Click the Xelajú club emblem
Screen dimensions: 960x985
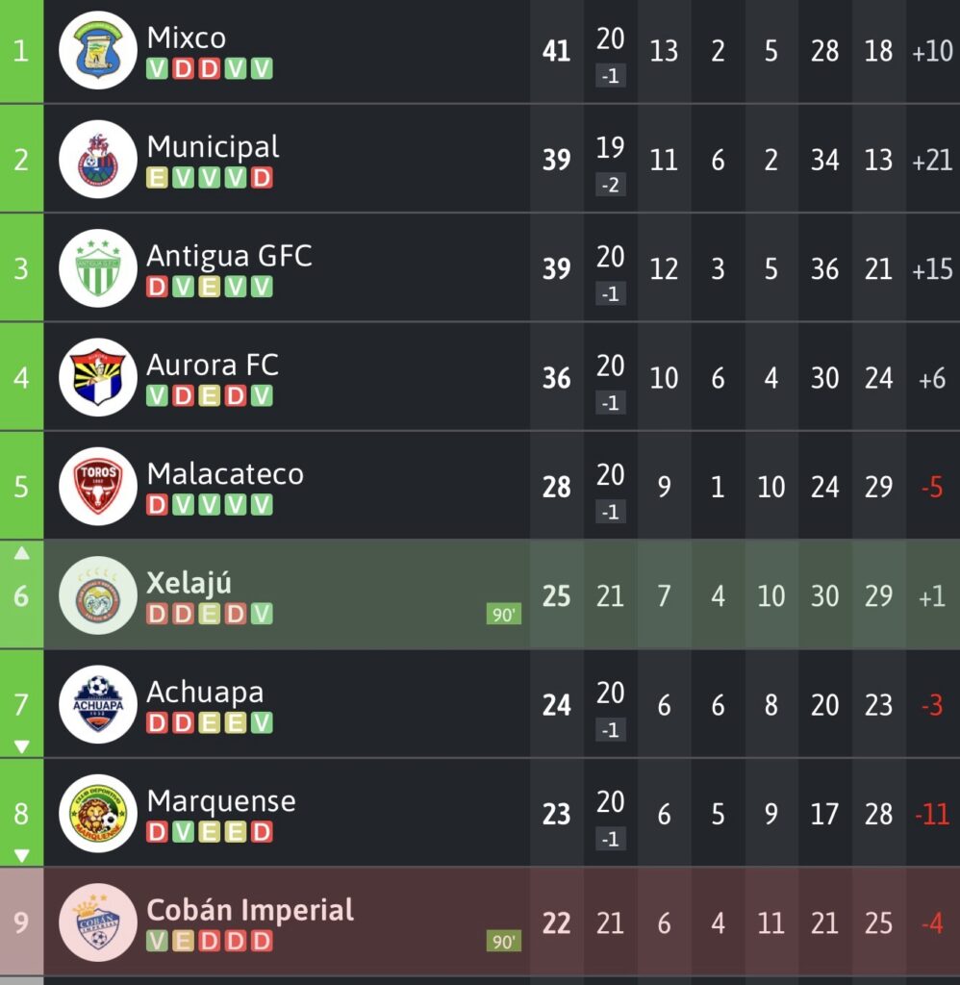point(98,595)
